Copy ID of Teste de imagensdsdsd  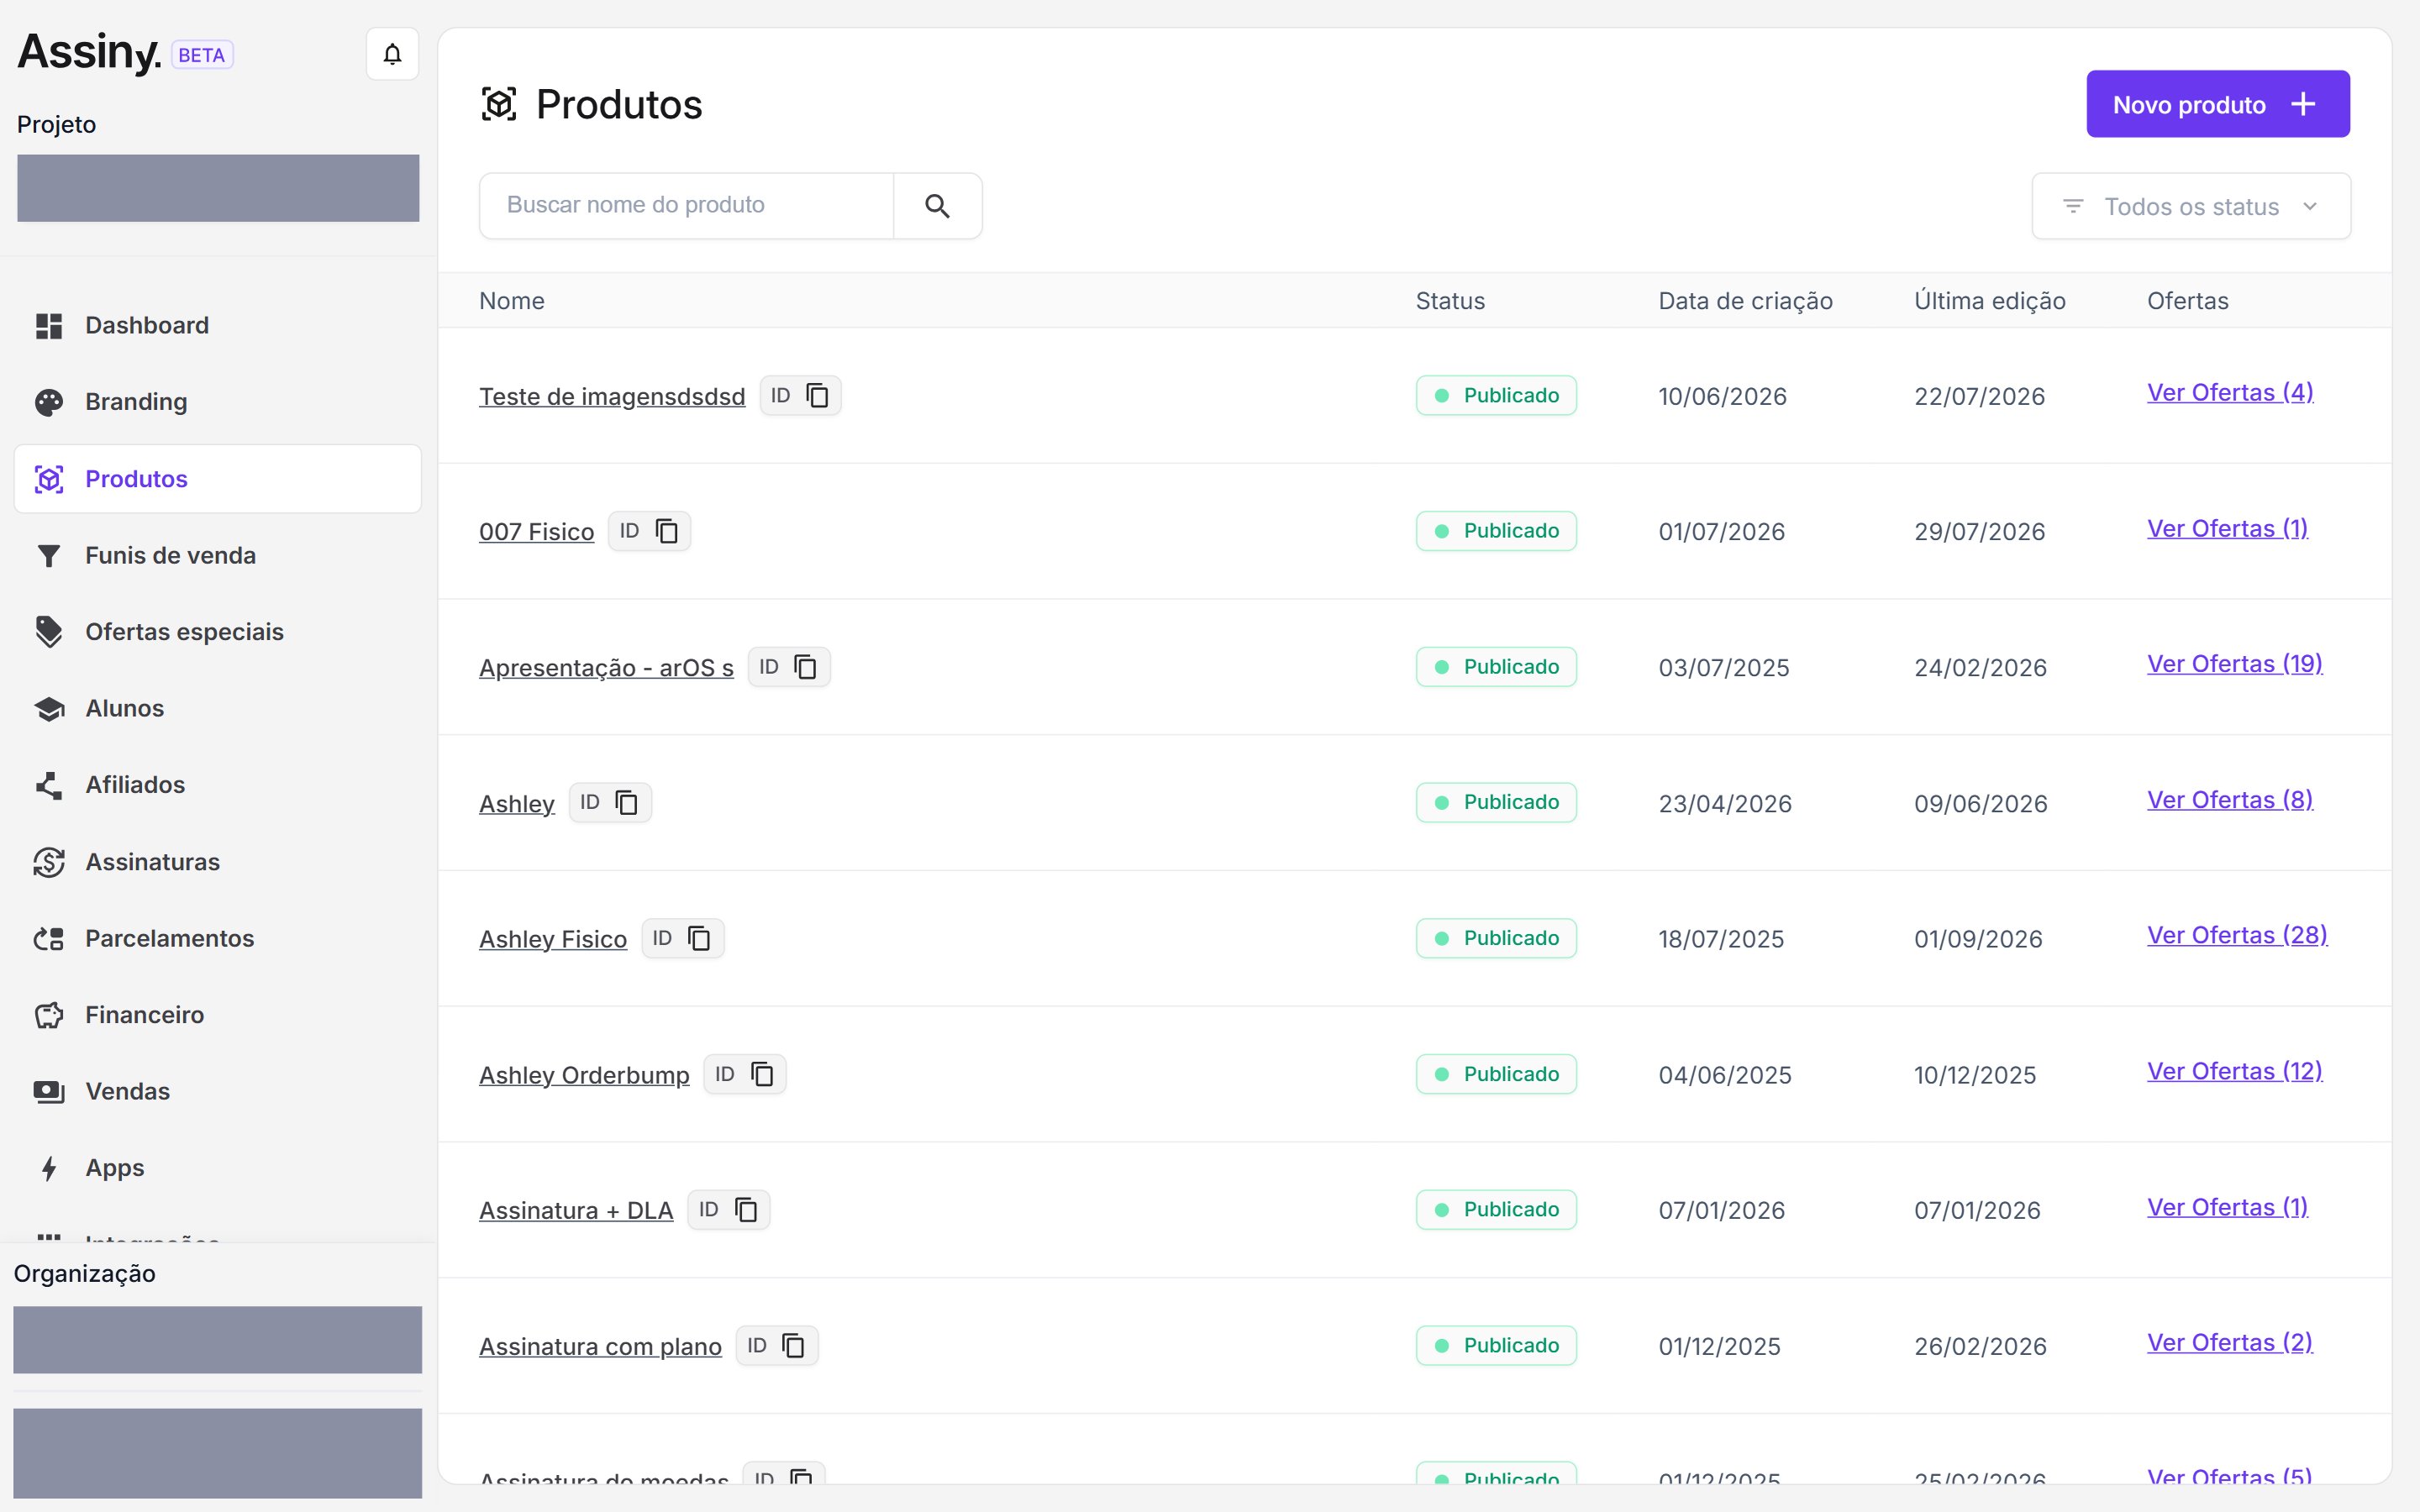[x=817, y=396]
